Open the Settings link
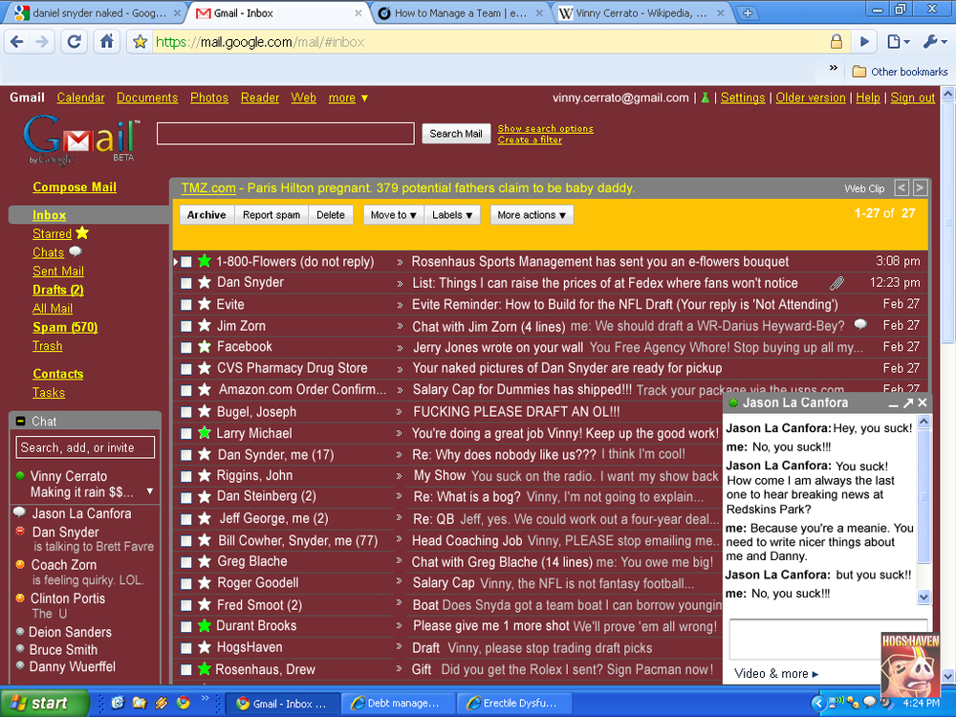Image resolution: width=956 pixels, height=717 pixels. pyautogui.click(x=743, y=98)
